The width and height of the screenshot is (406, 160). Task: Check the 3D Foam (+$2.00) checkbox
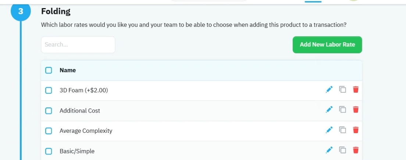[x=49, y=90]
